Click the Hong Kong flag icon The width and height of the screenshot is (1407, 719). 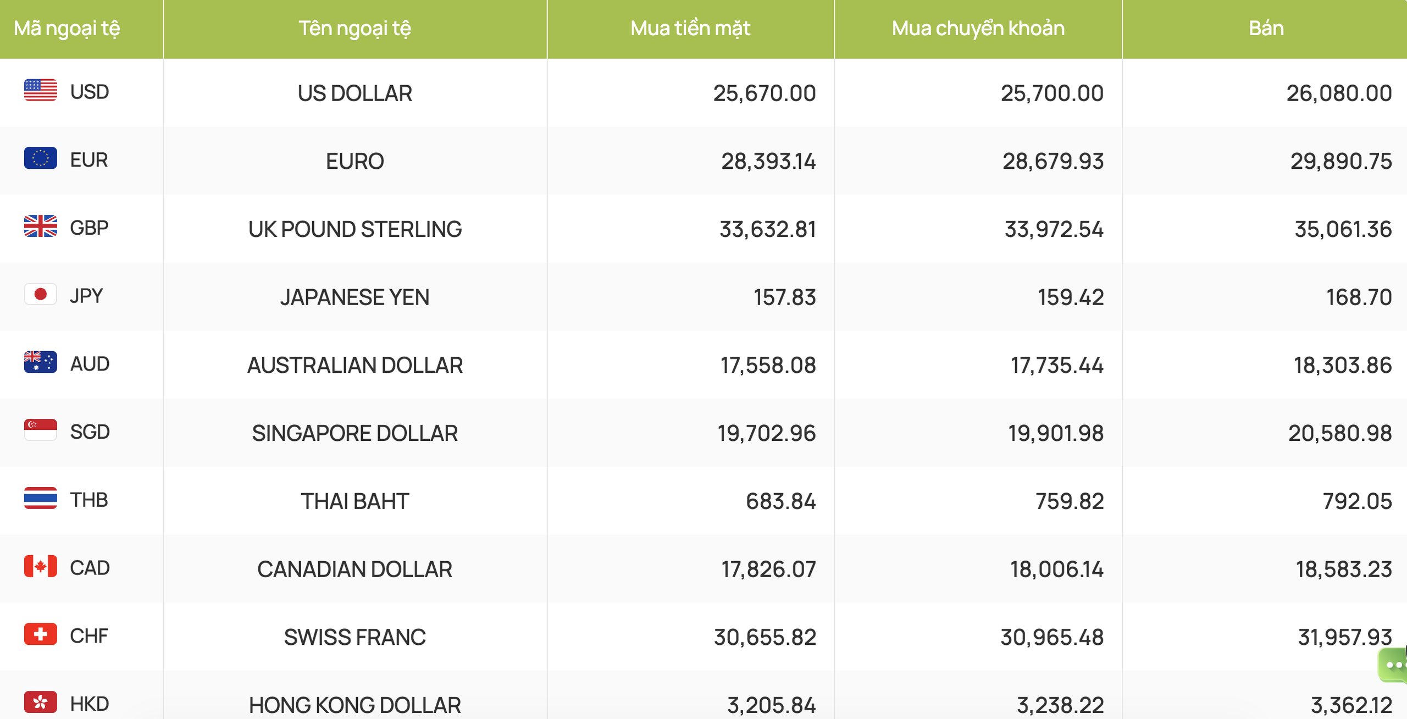40,702
